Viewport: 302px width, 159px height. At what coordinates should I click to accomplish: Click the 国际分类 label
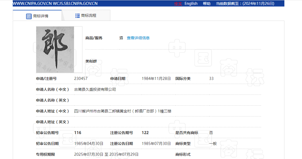[x=183, y=79]
